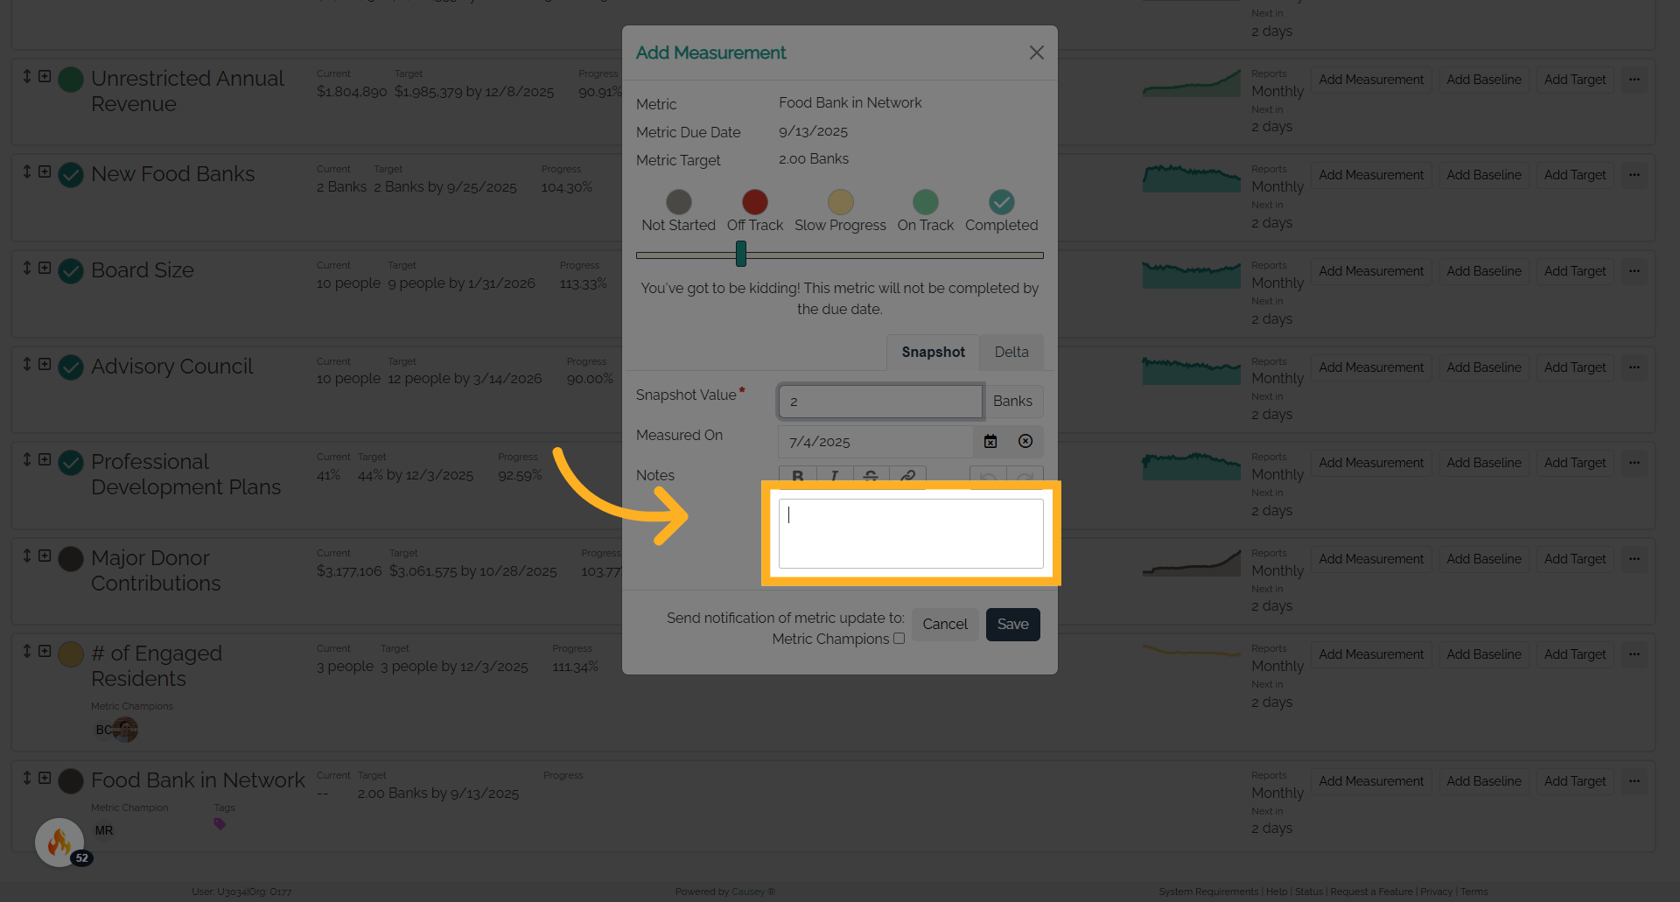Select the Off Track status circle
The image size is (1680, 902).
(754, 202)
